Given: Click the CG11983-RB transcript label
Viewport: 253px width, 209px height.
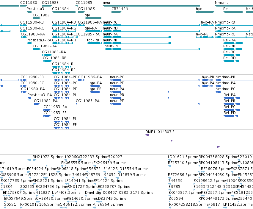Looking at the screenshot, I should click(54, 58).
